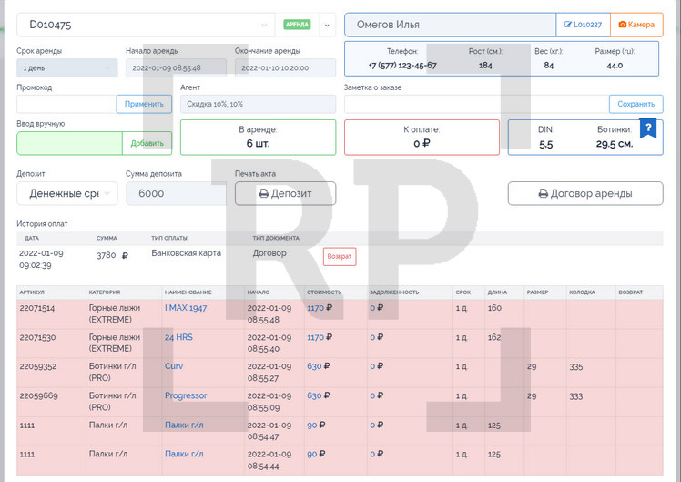Open customer card L010227 edit icon button
This screenshot has height=482, width=681.
click(x=583, y=25)
